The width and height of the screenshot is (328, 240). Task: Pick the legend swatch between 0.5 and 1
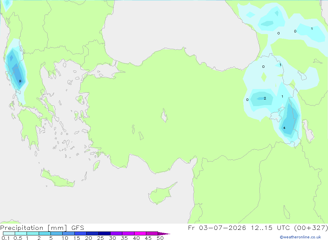click(21, 233)
